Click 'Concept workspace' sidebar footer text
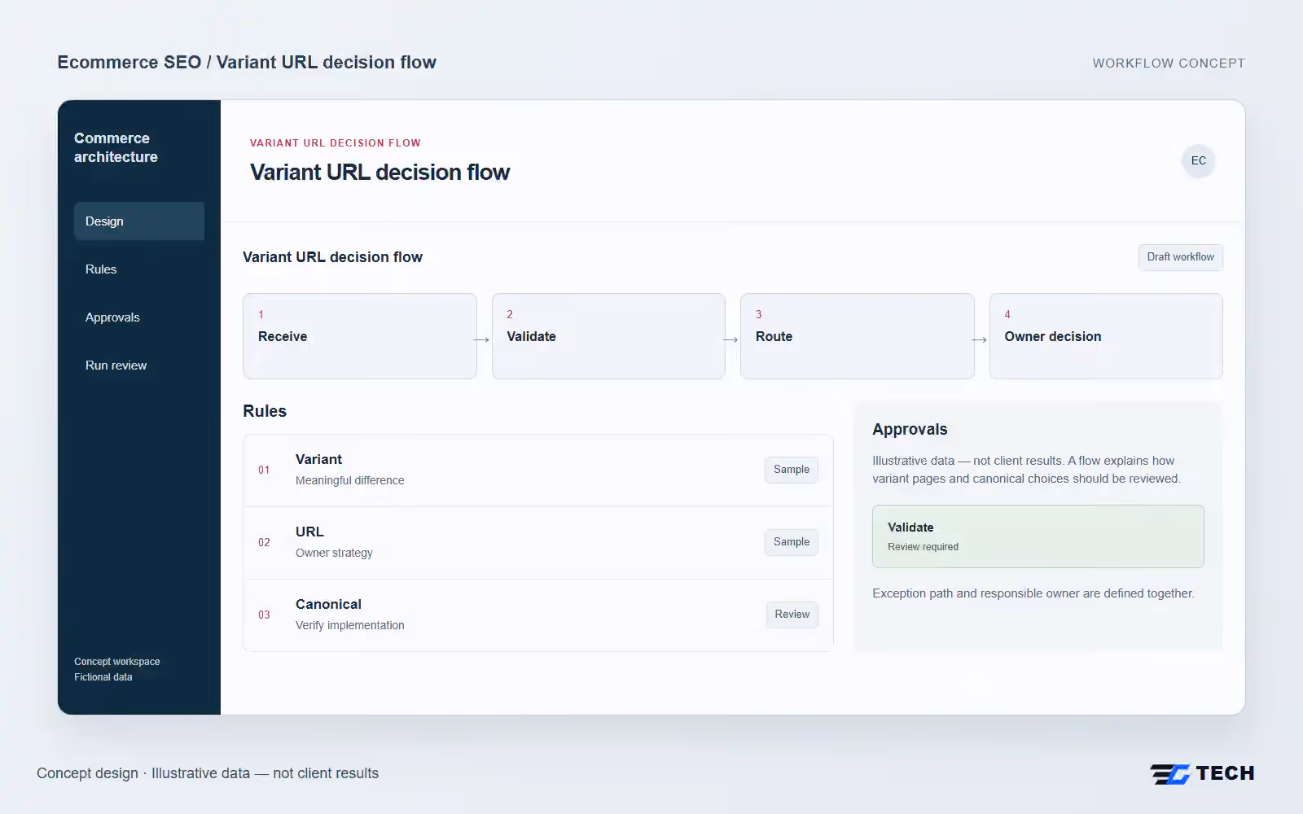 117,662
